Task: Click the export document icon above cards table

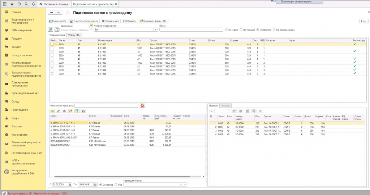Action: coord(77,111)
